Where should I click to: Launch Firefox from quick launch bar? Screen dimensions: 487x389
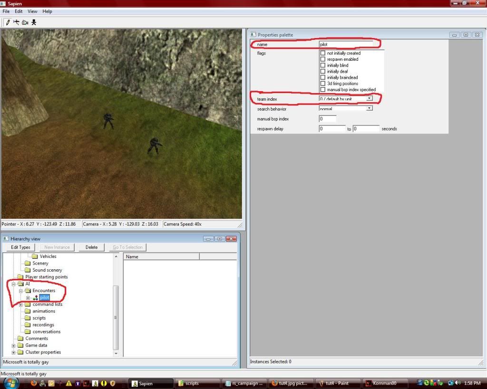[x=34, y=383]
